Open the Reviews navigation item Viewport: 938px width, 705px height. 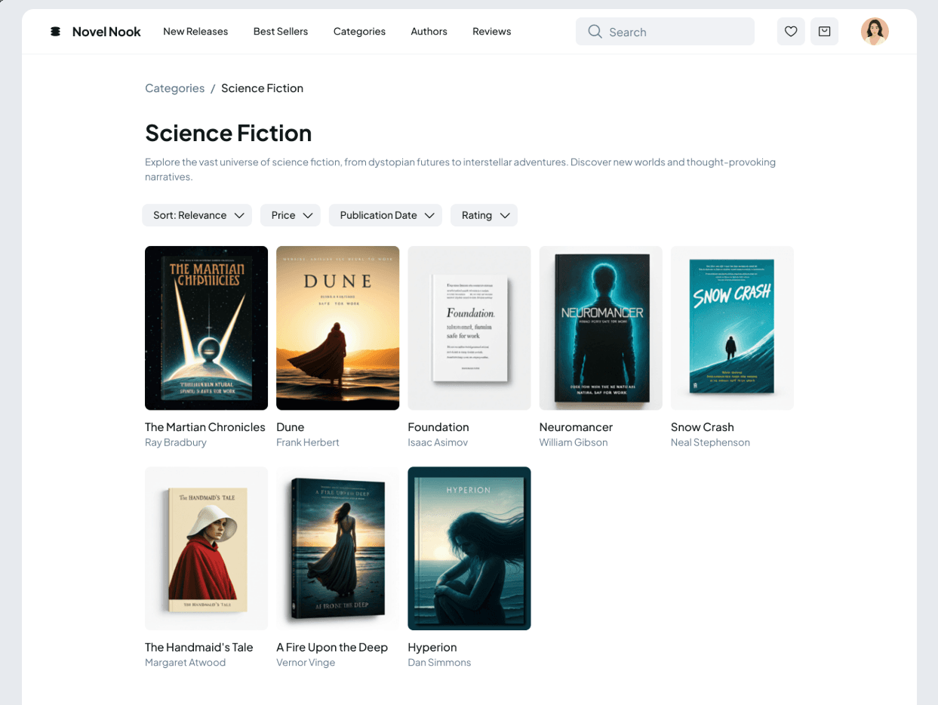point(491,32)
